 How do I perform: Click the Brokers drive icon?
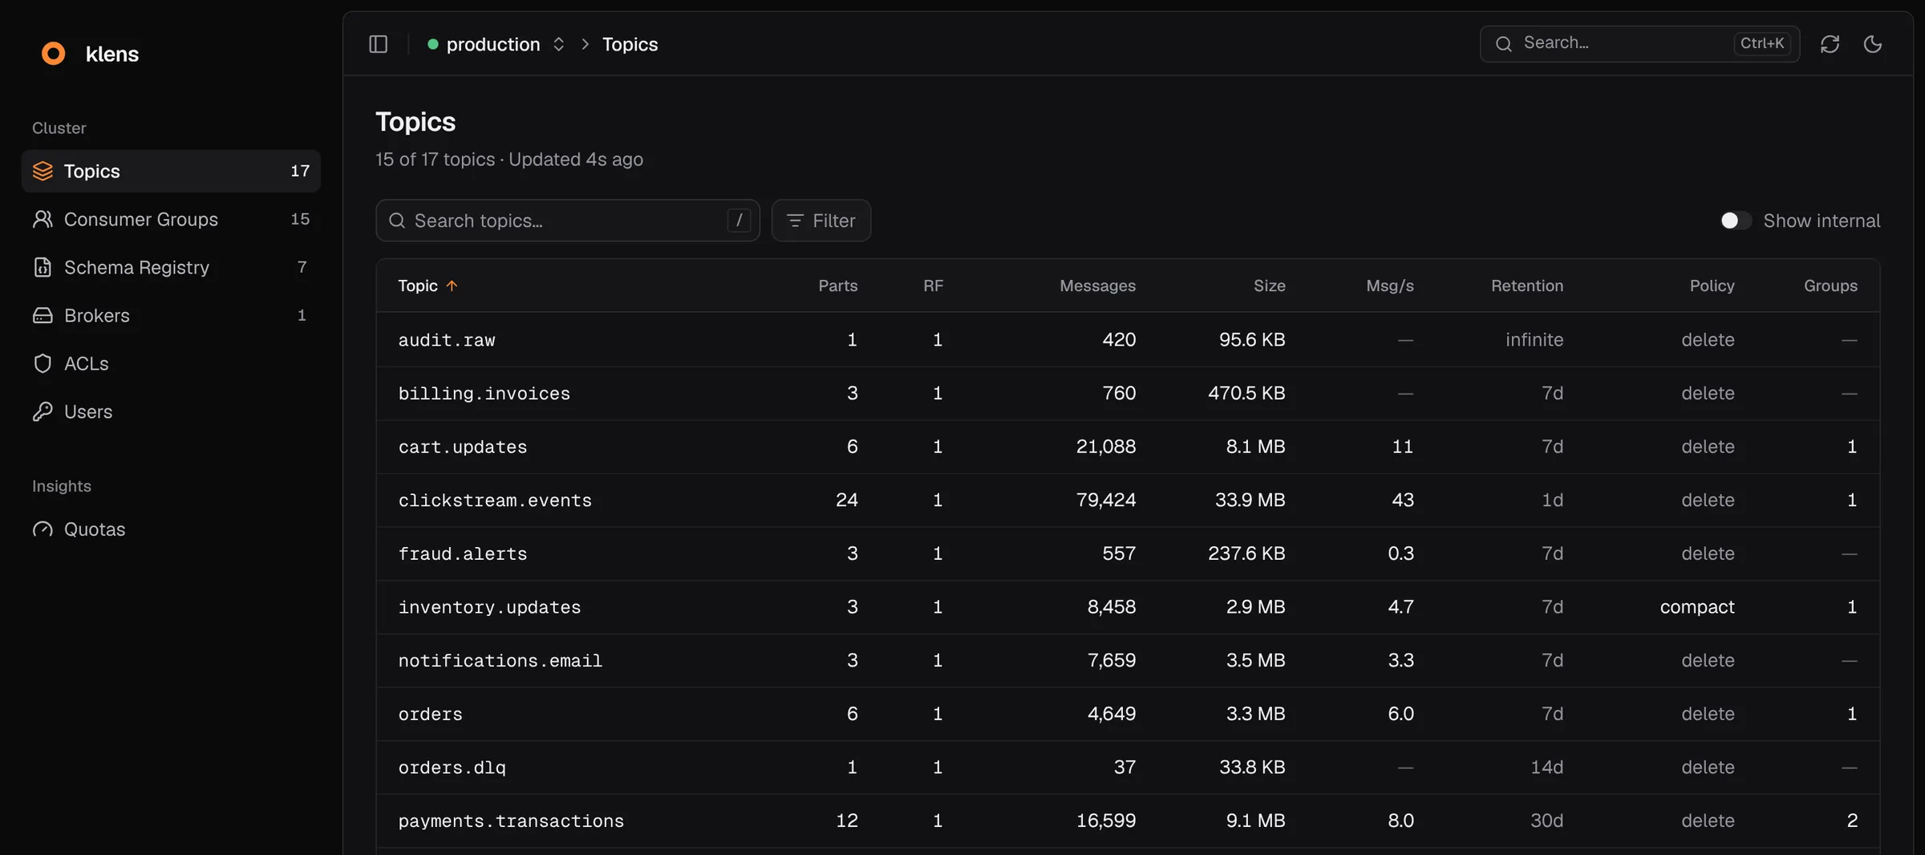coord(43,315)
